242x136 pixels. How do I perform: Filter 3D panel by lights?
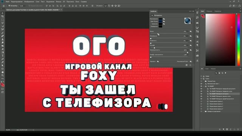click(225, 73)
